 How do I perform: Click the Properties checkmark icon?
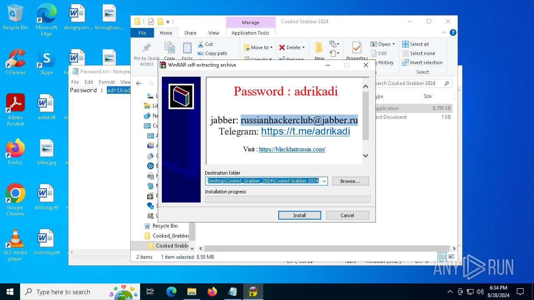click(357, 48)
